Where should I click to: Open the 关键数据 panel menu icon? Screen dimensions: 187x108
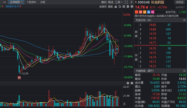click(x=184, y=71)
